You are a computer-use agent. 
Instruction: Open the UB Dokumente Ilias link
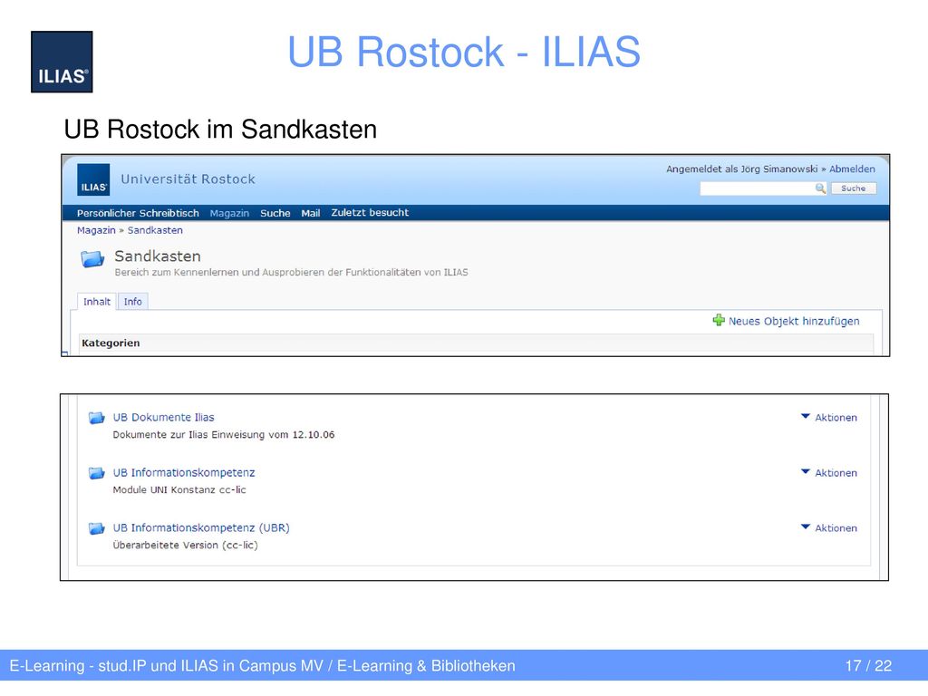[x=163, y=417]
